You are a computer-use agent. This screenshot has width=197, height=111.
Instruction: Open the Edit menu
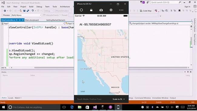coord(9,7)
